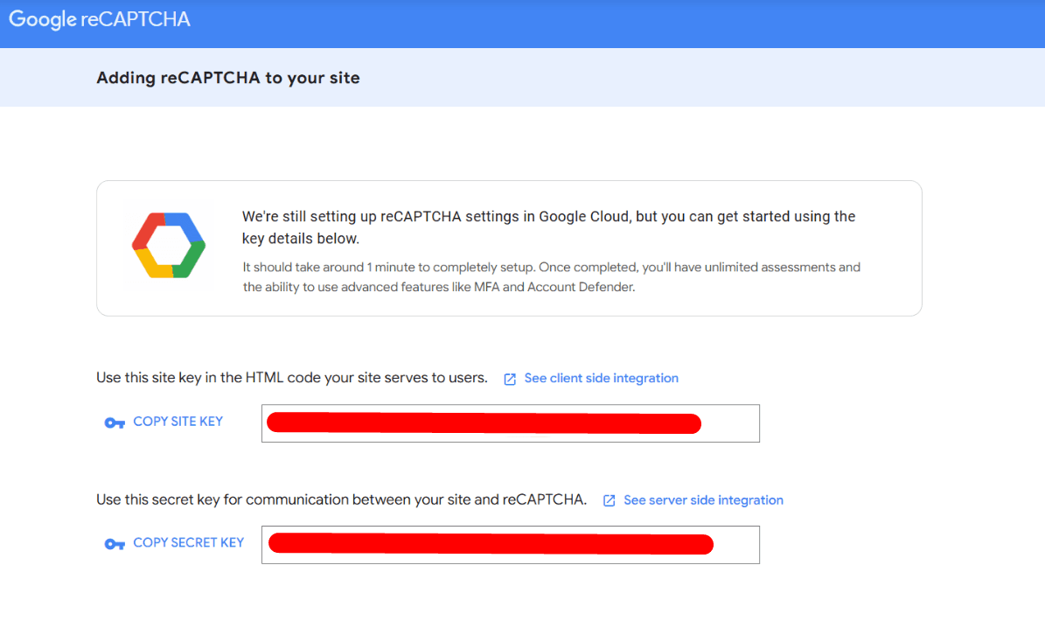
Task: Click the key icon beside COPY SECRET KEY
Action: click(115, 542)
